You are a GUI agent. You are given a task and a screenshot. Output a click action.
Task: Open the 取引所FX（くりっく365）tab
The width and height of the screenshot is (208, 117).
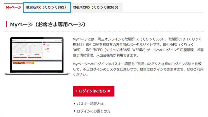(47, 8)
